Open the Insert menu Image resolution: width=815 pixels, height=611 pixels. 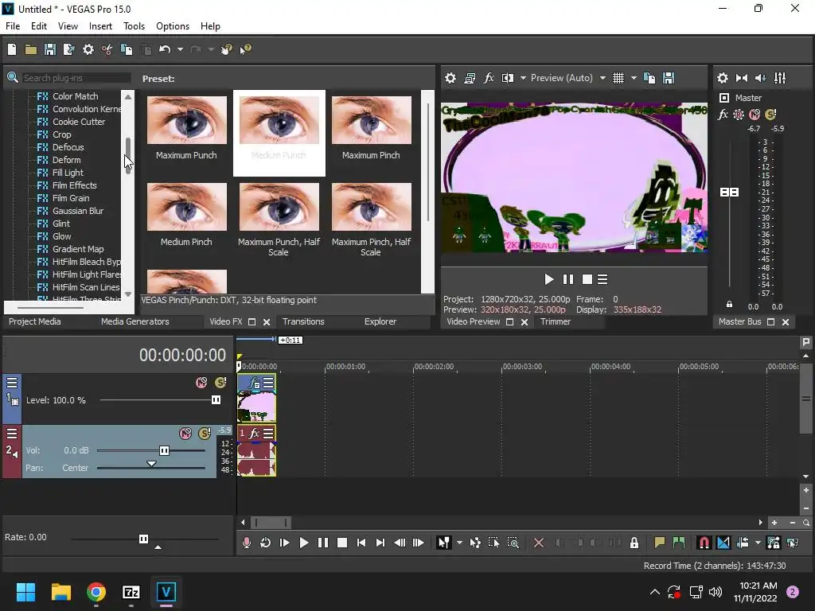pos(100,26)
